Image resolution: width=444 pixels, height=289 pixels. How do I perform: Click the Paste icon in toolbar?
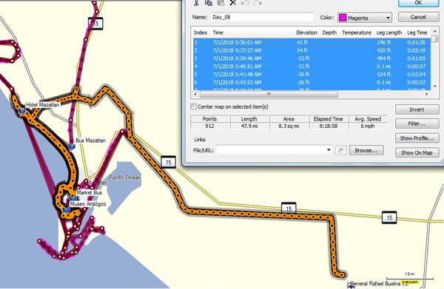click(x=221, y=3)
